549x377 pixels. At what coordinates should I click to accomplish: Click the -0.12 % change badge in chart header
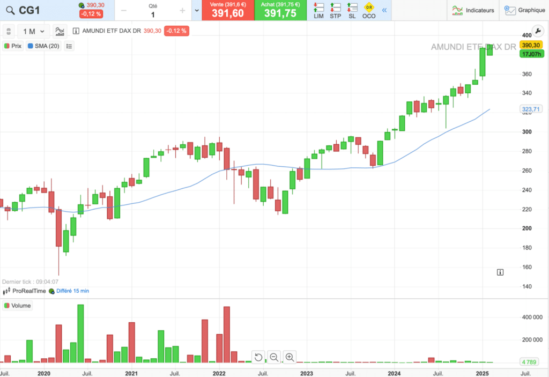pyautogui.click(x=176, y=31)
